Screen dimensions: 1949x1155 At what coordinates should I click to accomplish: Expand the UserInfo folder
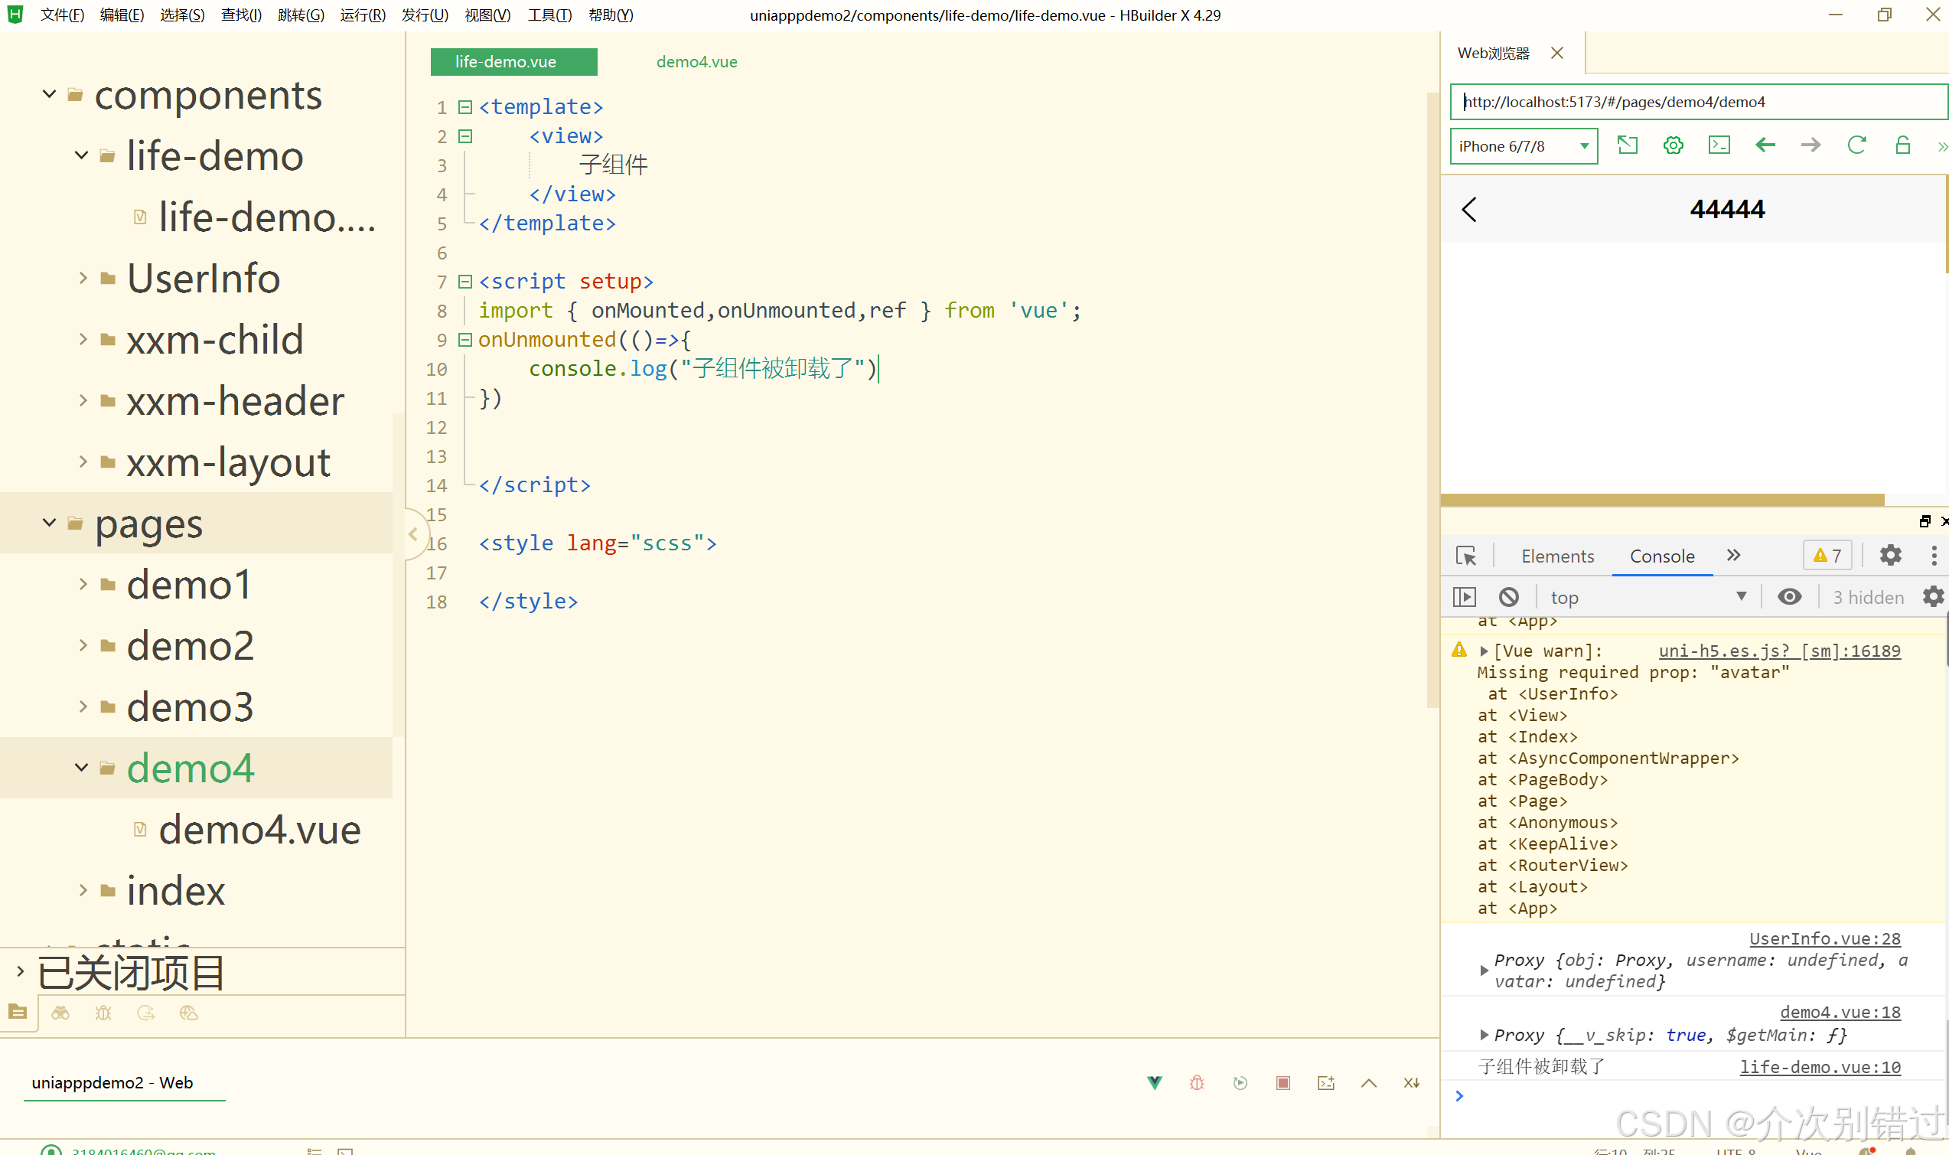point(83,278)
